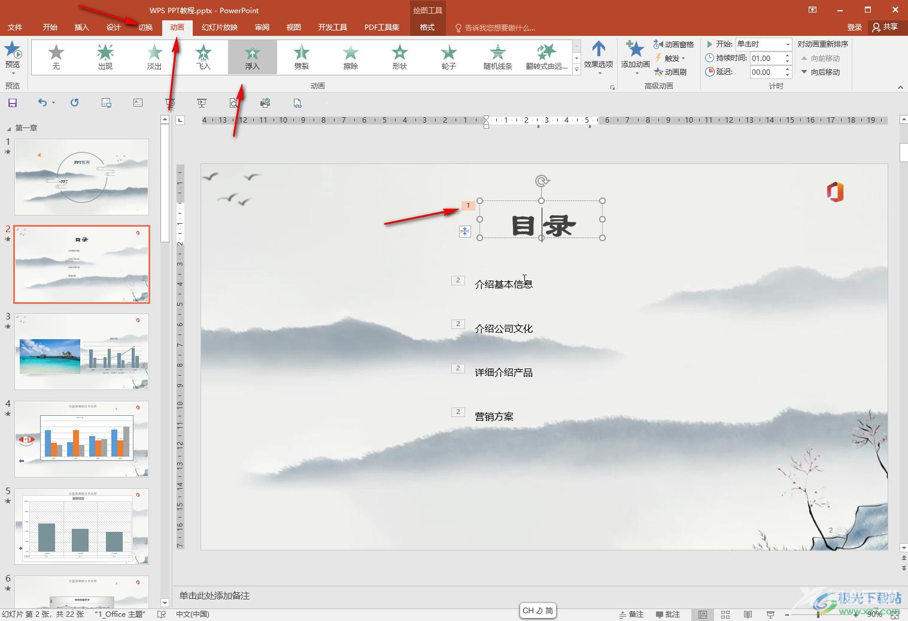Click the notes area 单击此处添加备注
The image size is (908, 621).
click(x=215, y=596)
